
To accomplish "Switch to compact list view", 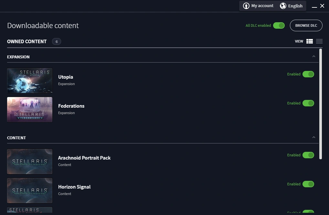I will tap(319, 41).
